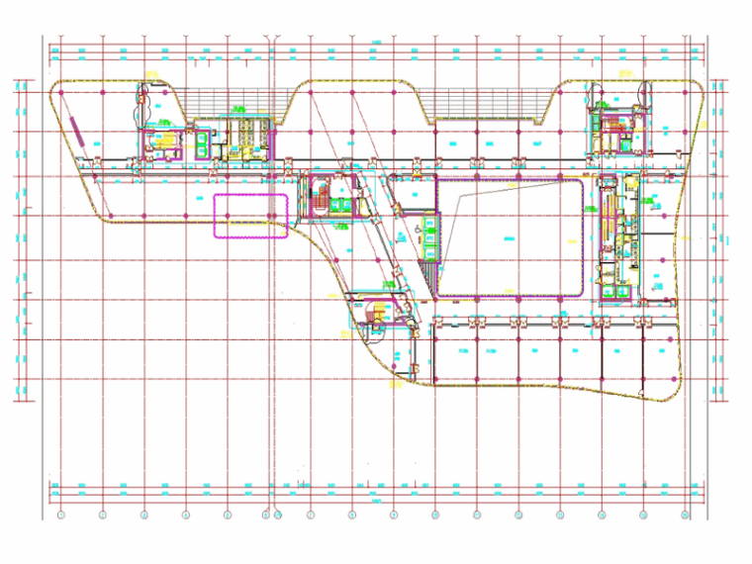Click the left vertical dimension chain
This screenshot has width=752, height=564.
tap(21, 237)
